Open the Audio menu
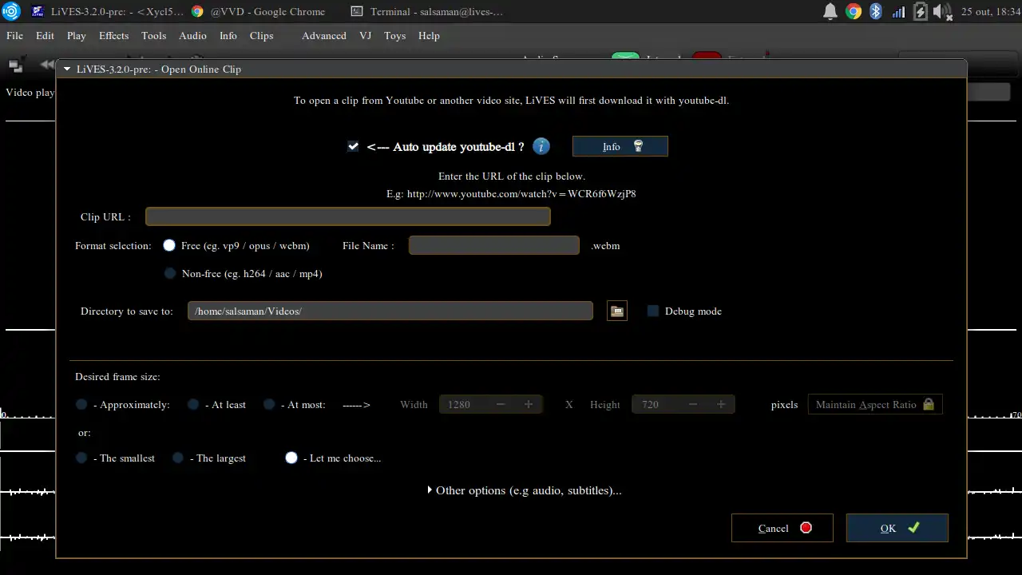This screenshot has width=1022, height=575. click(192, 36)
